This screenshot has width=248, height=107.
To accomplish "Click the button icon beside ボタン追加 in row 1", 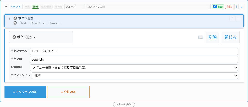I will [x=15, y=18].
